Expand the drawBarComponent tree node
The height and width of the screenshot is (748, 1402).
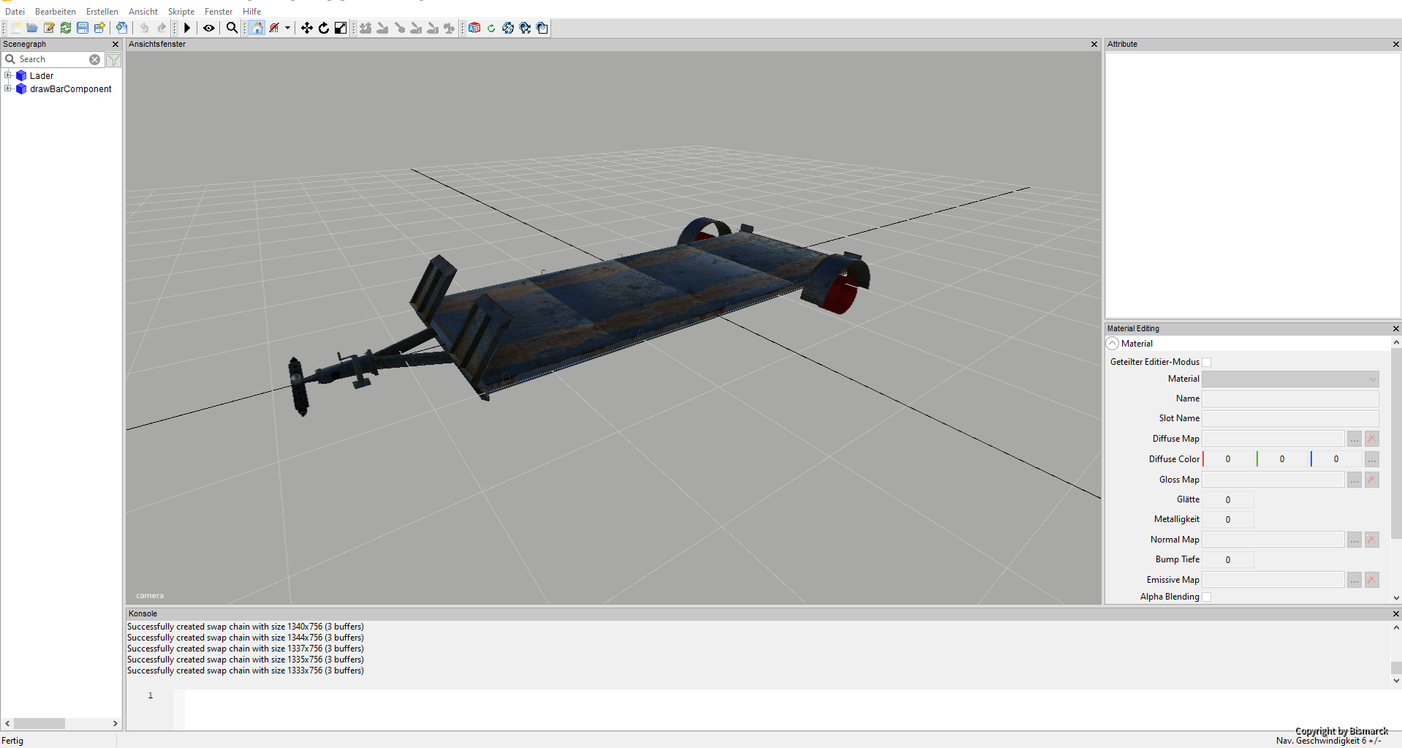click(8, 88)
